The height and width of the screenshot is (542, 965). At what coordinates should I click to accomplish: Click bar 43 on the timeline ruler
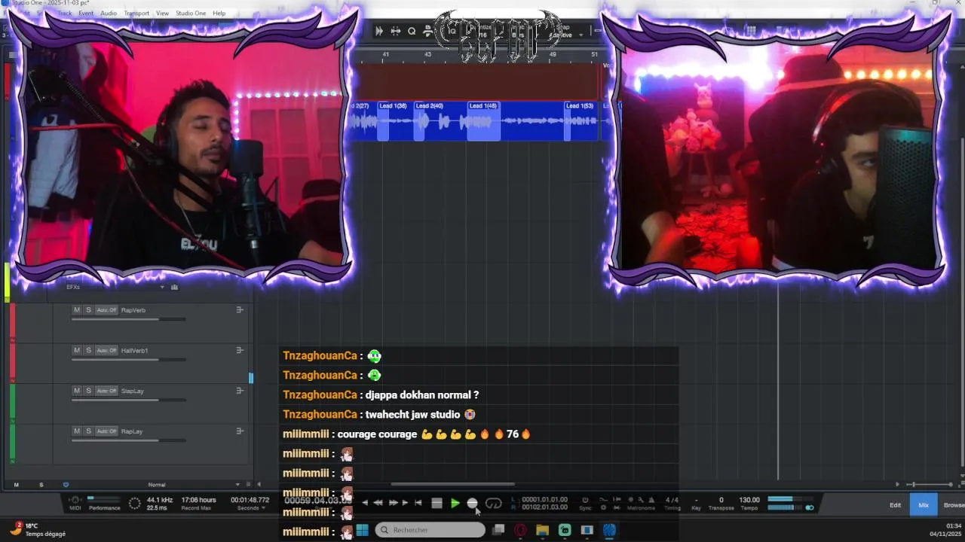tap(427, 54)
